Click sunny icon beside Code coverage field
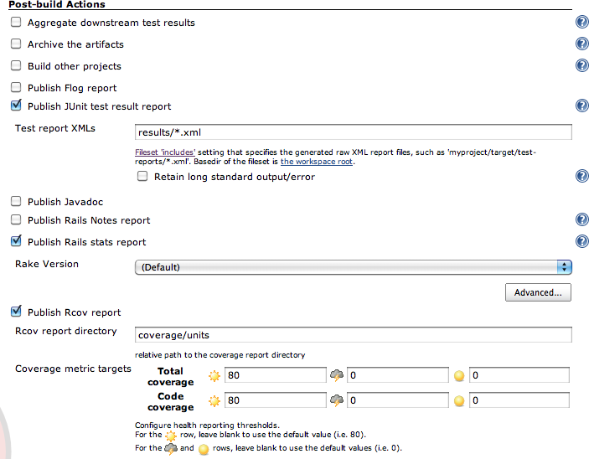The width and height of the screenshot is (589, 459). click(x=214, y=400)
